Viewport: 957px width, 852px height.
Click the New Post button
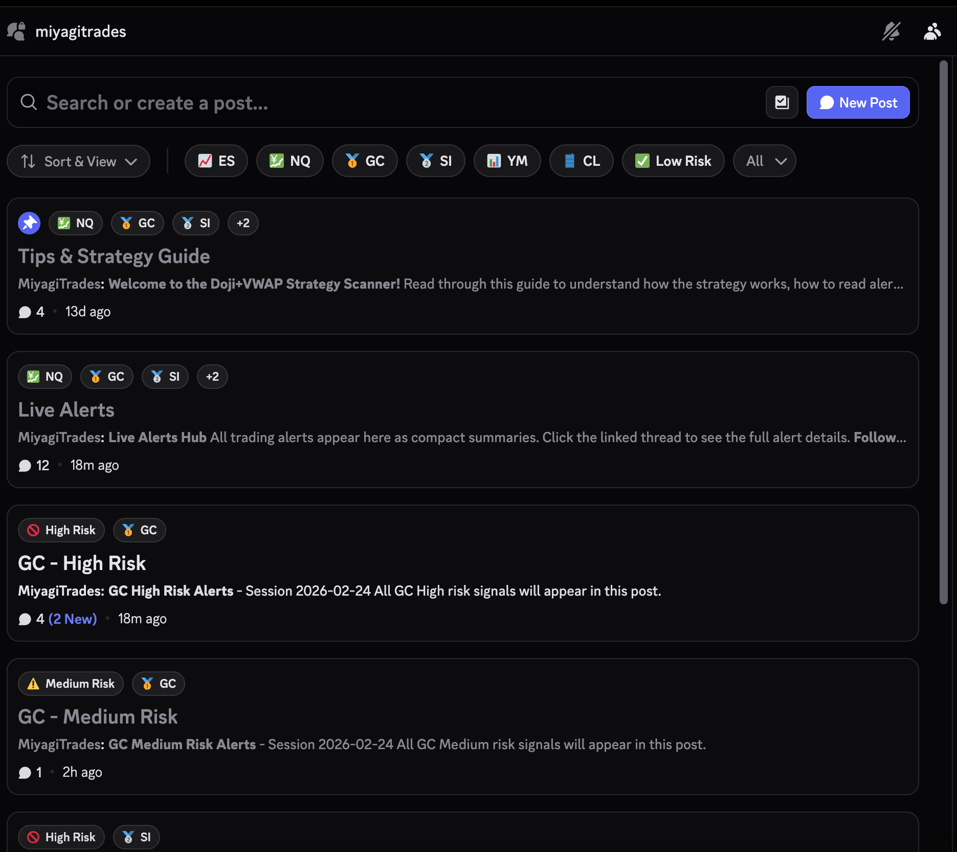click(858, 102)
